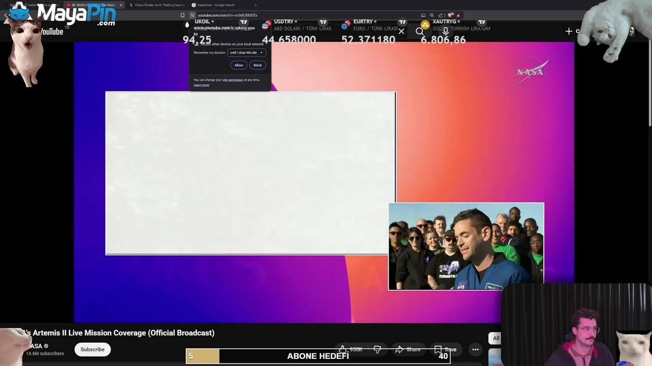Click the TradingView logo on EURTRY ticker
Image resolution: width=652 pixels, height=366 pixels.
[402, 22]
